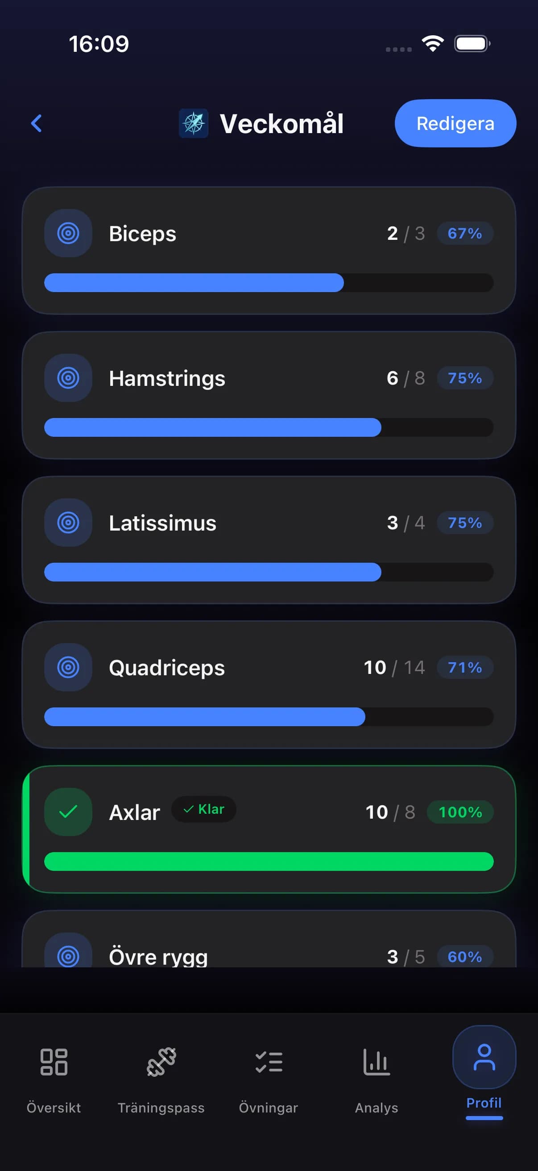The height and width of the screenshot is (1171, 538).
Task: Click the Biceps progress bar
Action: coord(269,283)
